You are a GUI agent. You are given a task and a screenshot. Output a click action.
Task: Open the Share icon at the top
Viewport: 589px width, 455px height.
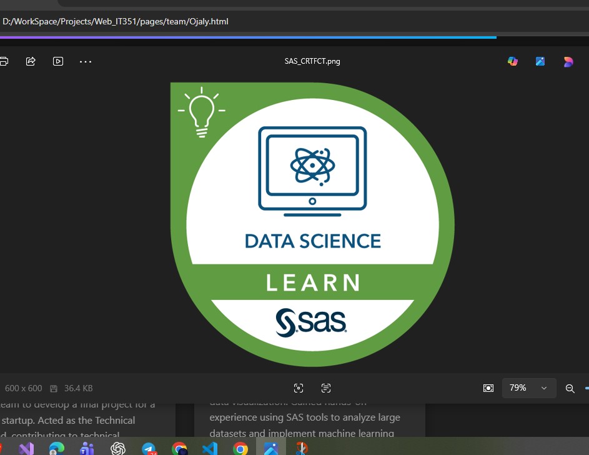[x=31, y=61]
